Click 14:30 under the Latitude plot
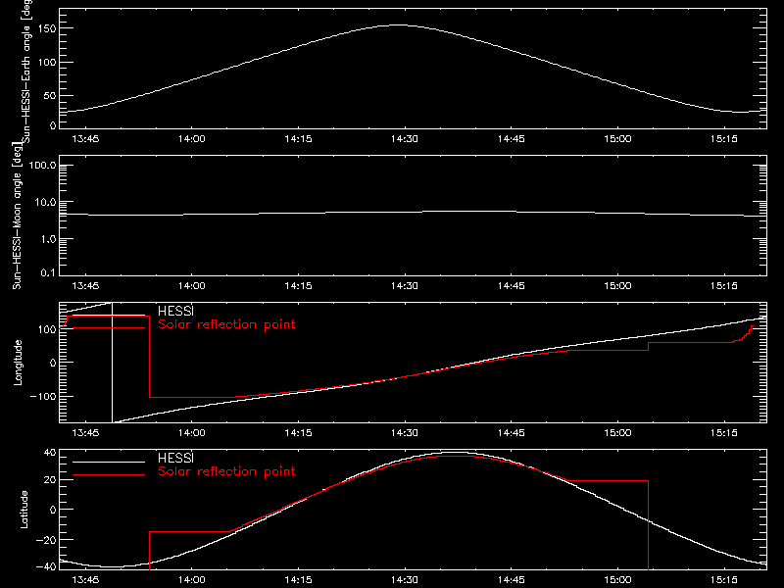This screenshot has width=784, height=588. pyautogui.click(x=404, y=580)
